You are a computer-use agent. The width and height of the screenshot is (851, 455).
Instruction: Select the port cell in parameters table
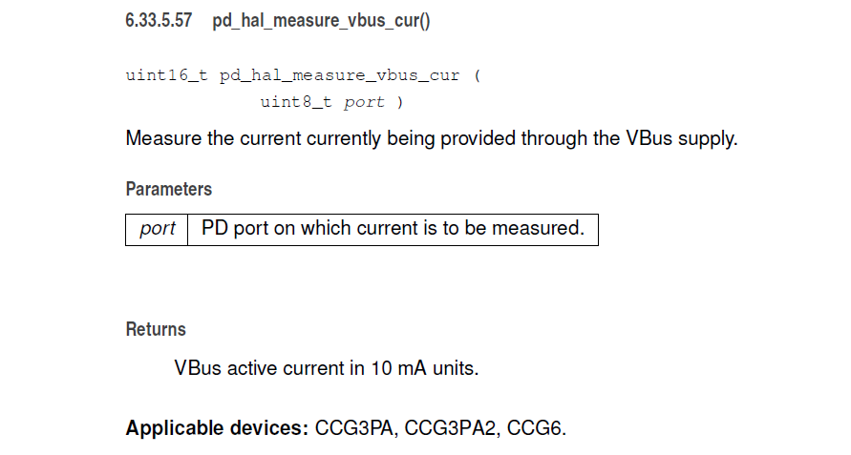157,229
